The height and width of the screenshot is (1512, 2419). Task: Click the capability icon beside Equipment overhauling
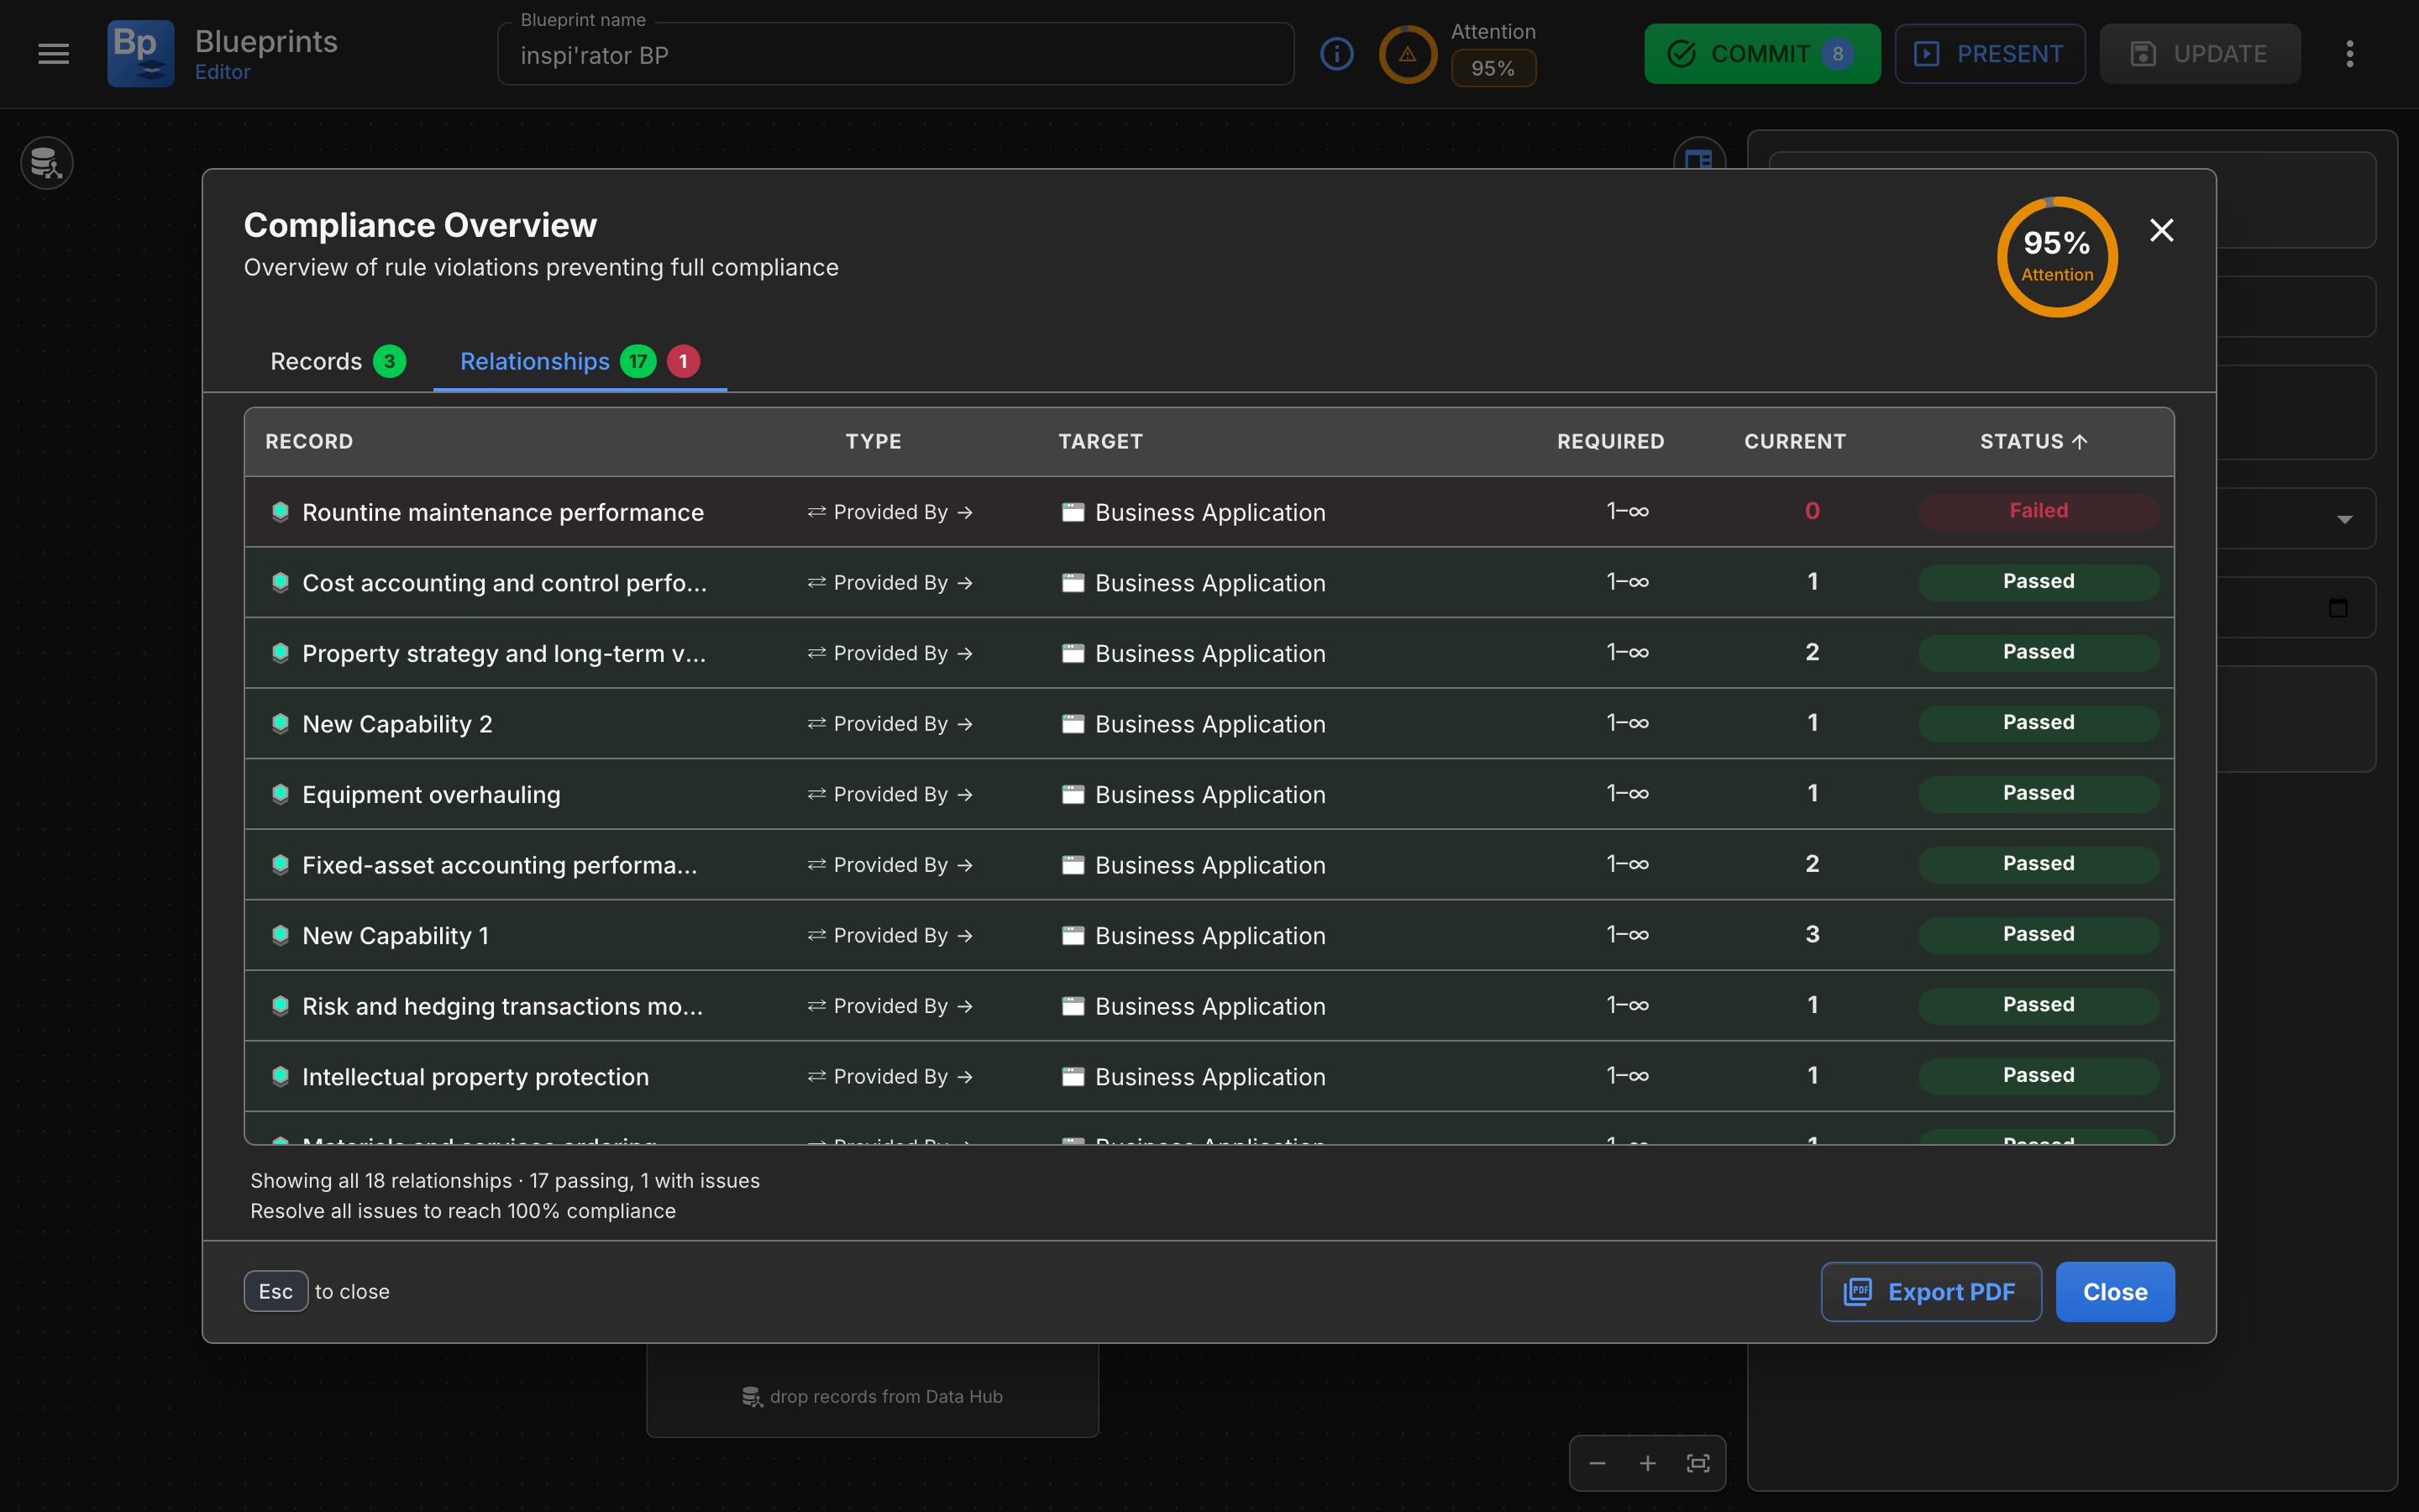click(x=281, y=793)
